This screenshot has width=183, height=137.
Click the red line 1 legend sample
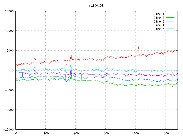[170, 14]
